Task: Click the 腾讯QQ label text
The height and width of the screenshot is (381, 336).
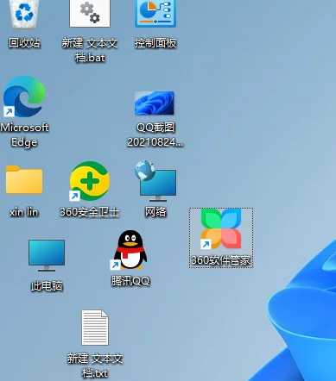Action: (130, 281)
